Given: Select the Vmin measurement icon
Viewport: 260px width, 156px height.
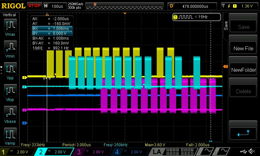Looking at the screenshot, I should (x=10, y=47).
